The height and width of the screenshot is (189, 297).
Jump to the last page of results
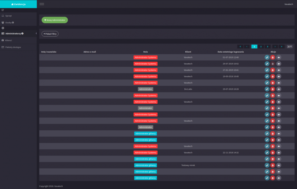pyautogui.click(x=282, y=46)
